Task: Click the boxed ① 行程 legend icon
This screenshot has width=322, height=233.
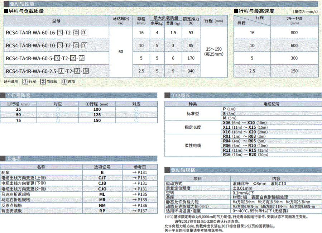Action: coord(25,81)
